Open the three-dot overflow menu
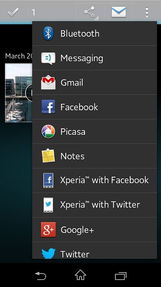 click(x=147, y=12)
